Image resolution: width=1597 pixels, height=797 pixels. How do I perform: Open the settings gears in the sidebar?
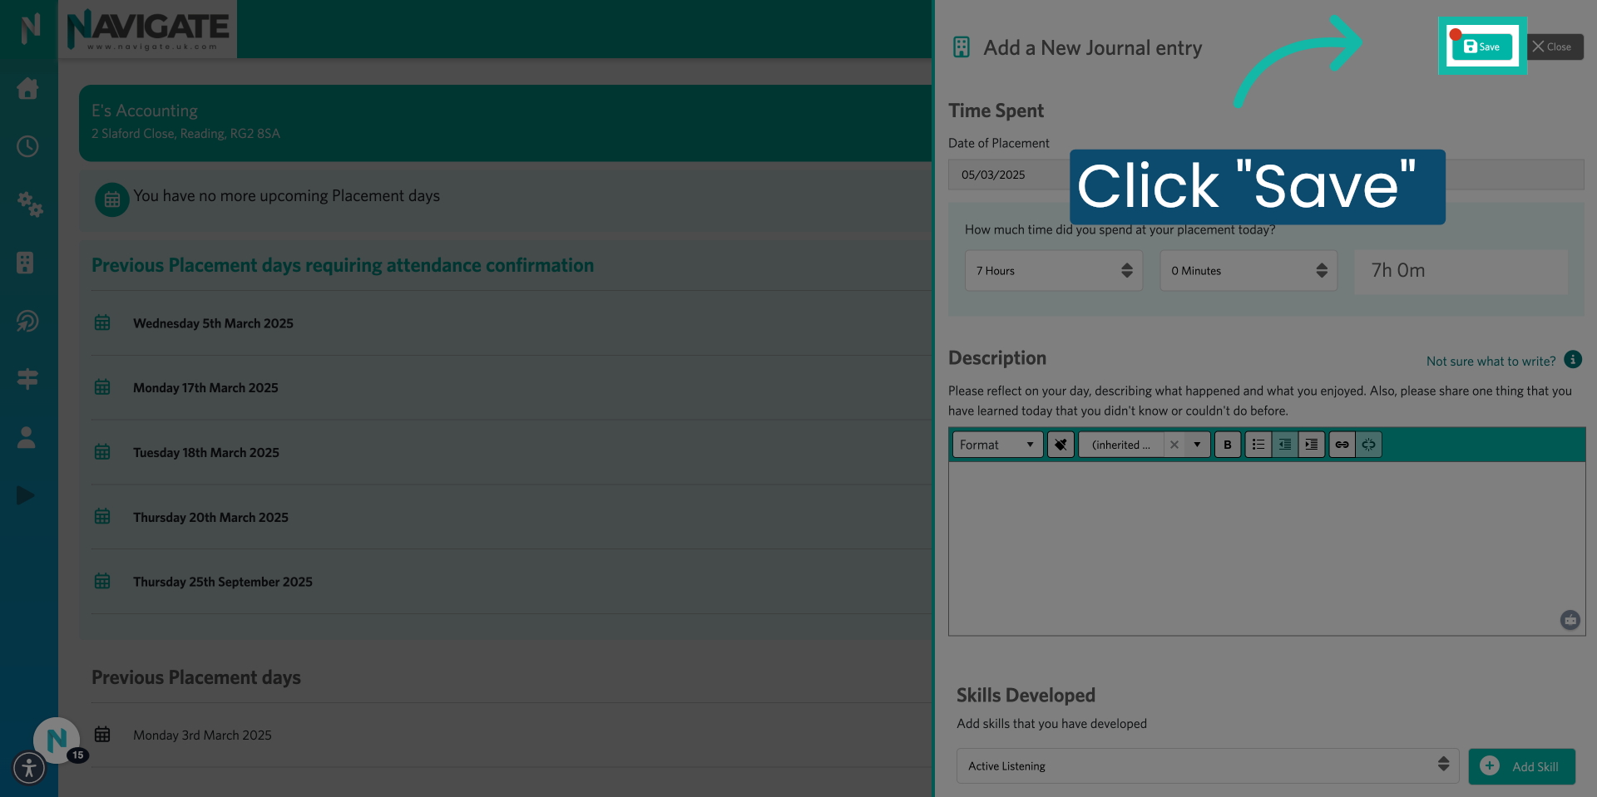click(29, 205)
